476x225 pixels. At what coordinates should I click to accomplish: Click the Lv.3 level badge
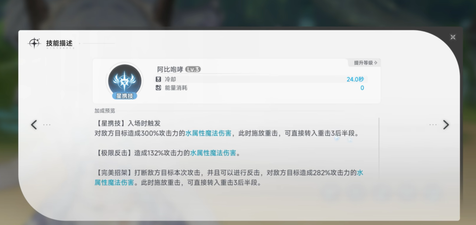coord(193,69)
